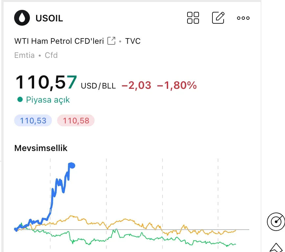Click the −1,80% percent change value
This screenshot has width=285, height=252.
[x=177, y=86]
